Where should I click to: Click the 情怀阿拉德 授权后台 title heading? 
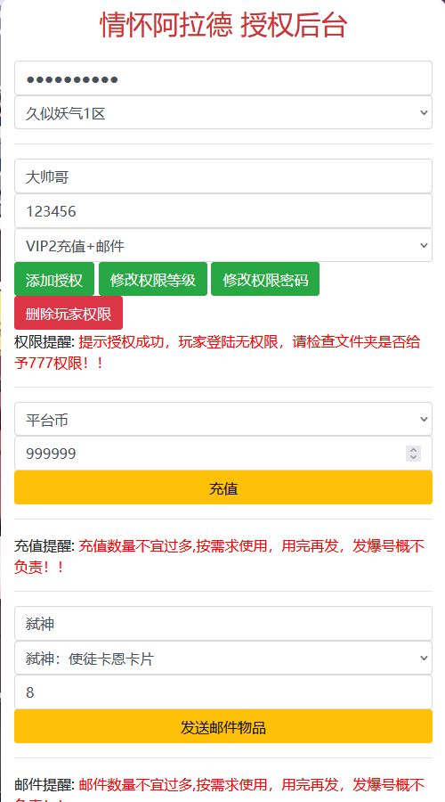[x=223, y=26]
